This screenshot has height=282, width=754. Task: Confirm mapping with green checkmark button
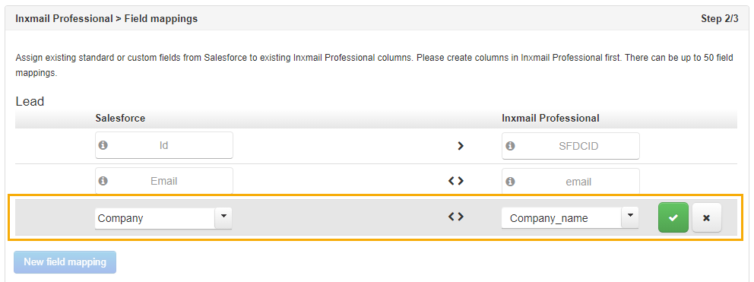673,217
